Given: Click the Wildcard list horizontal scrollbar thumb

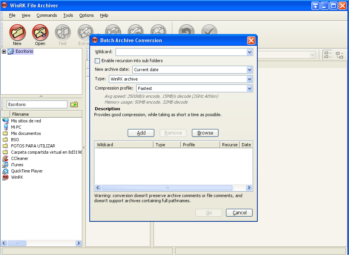Looking at the screenshot, I should (x=167, y=188).
